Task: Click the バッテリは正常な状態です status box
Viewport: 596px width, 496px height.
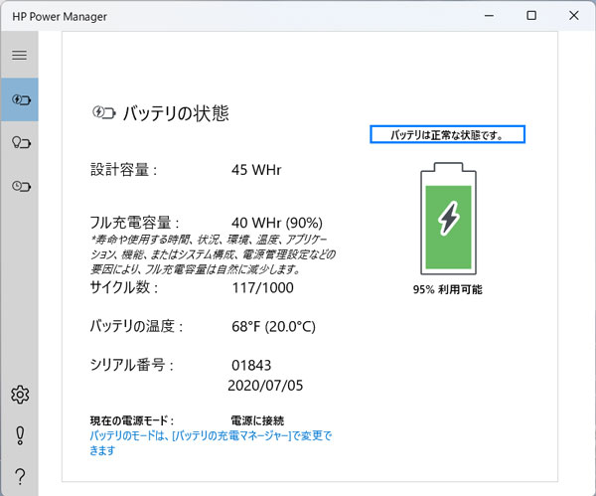Action: point(446,134)
